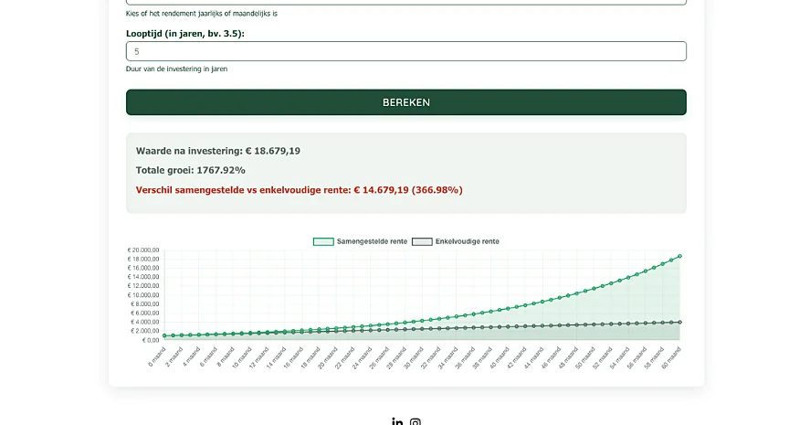The width and height of the screenshot is (789, 425).
Task: Open the Instagram icon link
Action: pyautogui.click(x=416, y=422)
